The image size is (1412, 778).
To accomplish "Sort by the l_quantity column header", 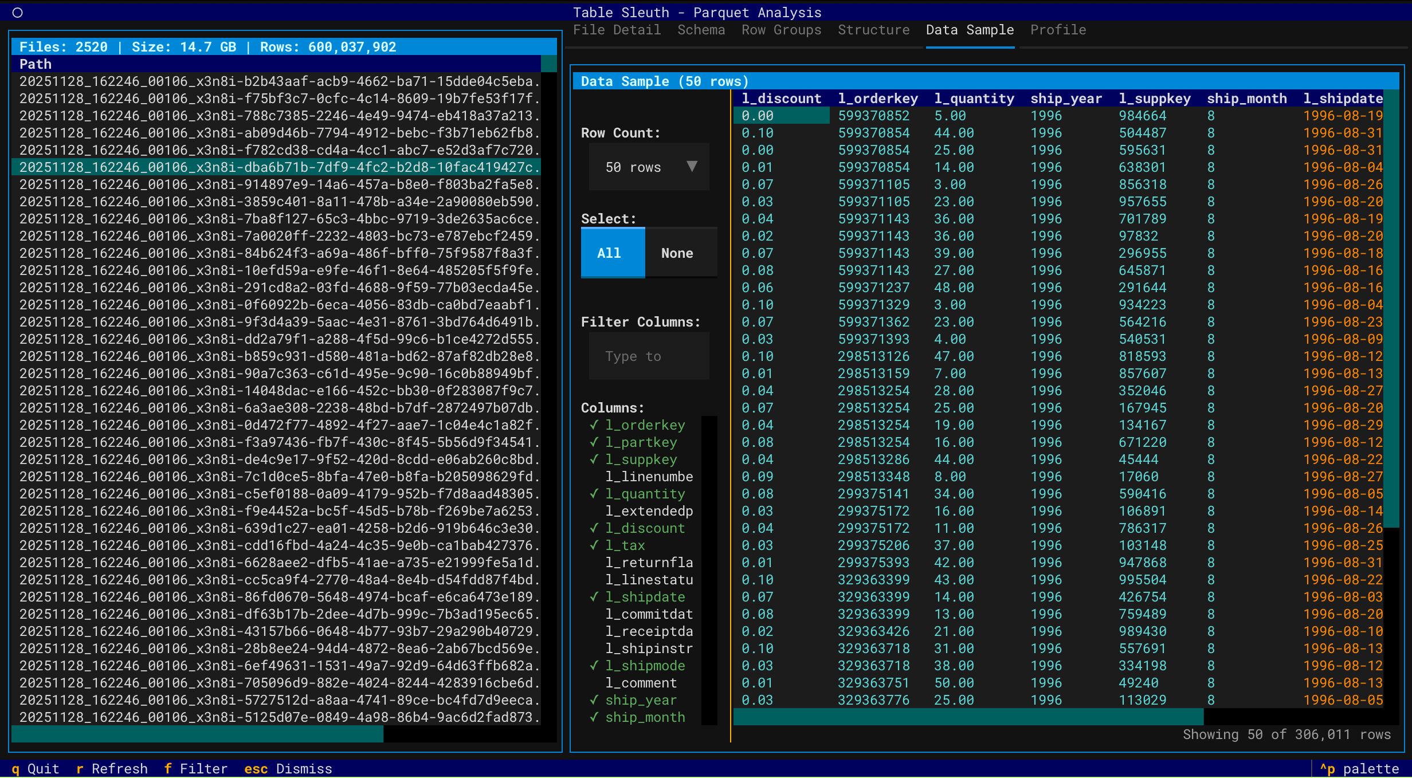I will [x=974, y=99].
